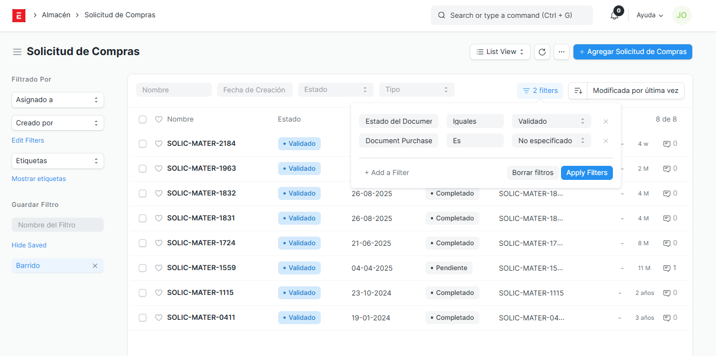
Task: Open the Validado filter value dropdown
Action: click(551, 122)
